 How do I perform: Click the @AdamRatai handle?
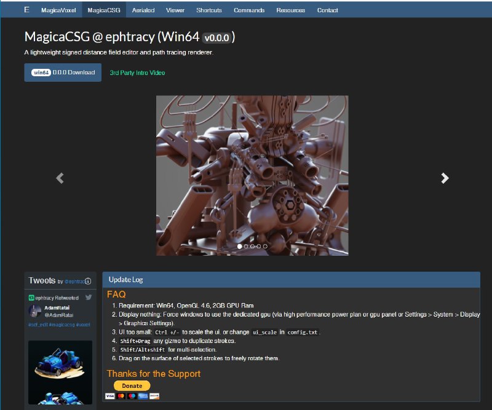(x=58, y=315)
